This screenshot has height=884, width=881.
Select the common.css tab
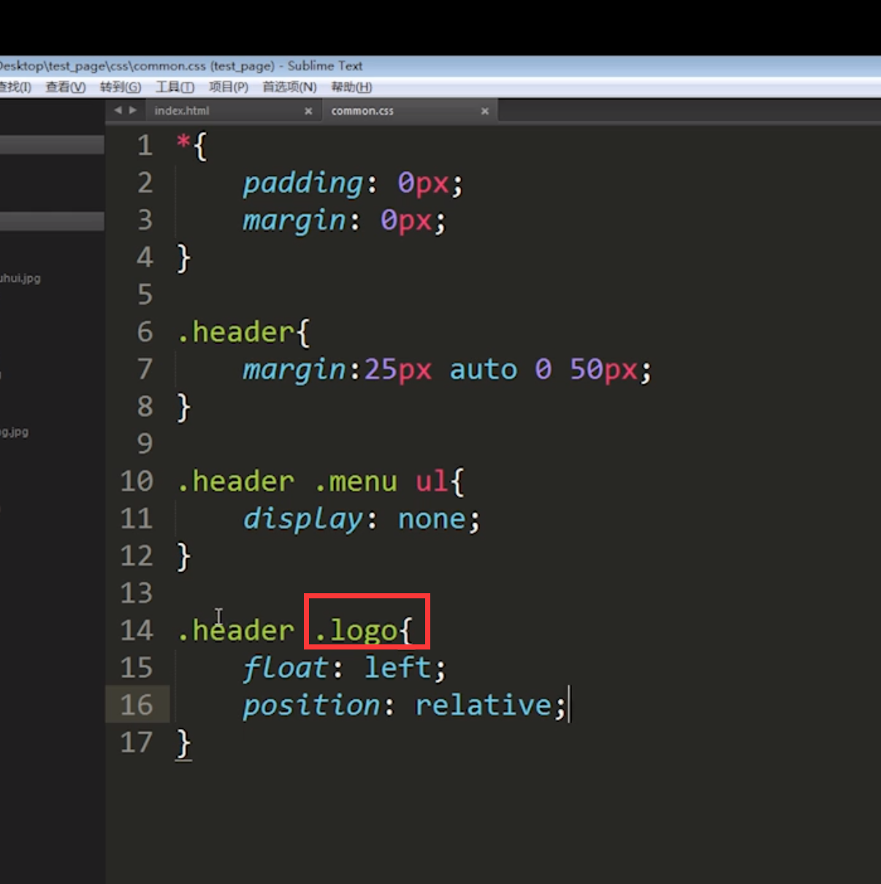(x=362, y=111)
